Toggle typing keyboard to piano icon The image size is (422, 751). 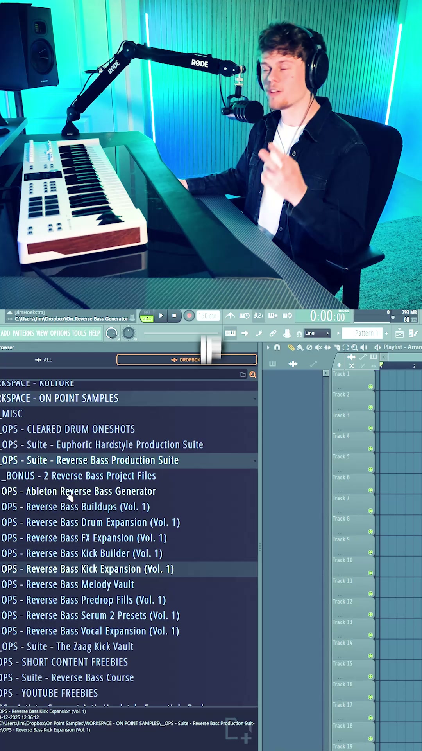[x=230, y=333]
